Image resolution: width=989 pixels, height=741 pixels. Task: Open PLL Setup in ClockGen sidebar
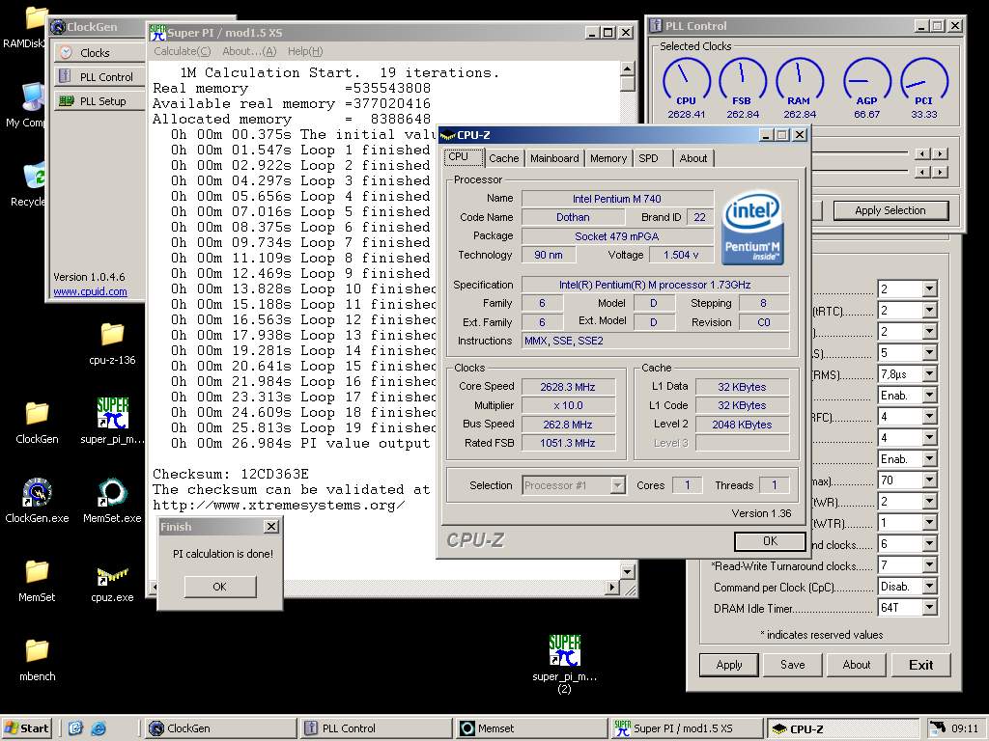coord(99,100)
